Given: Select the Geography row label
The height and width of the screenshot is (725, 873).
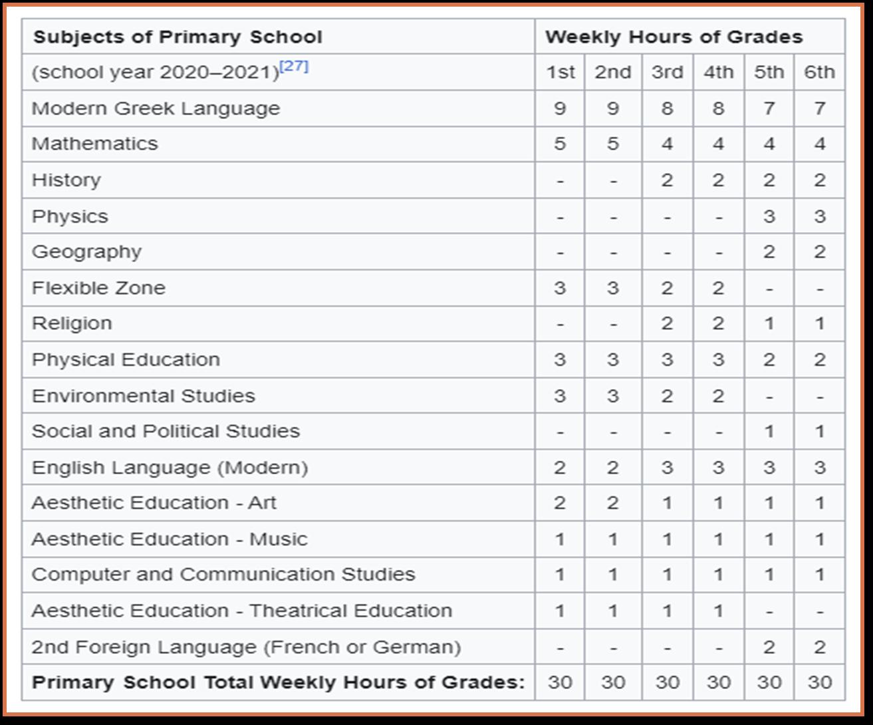Looking at the screenshot, I should click(x=86, y=252).
